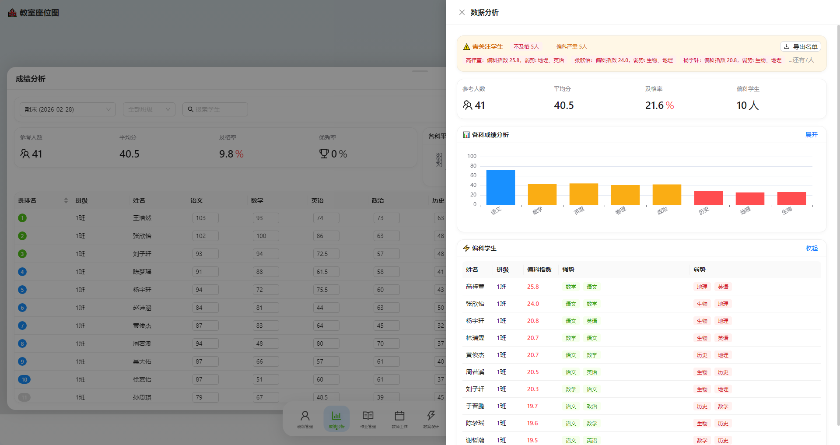Click the chart icon beside 各科成绩分析
840x445 pixels.
point(466,135)
